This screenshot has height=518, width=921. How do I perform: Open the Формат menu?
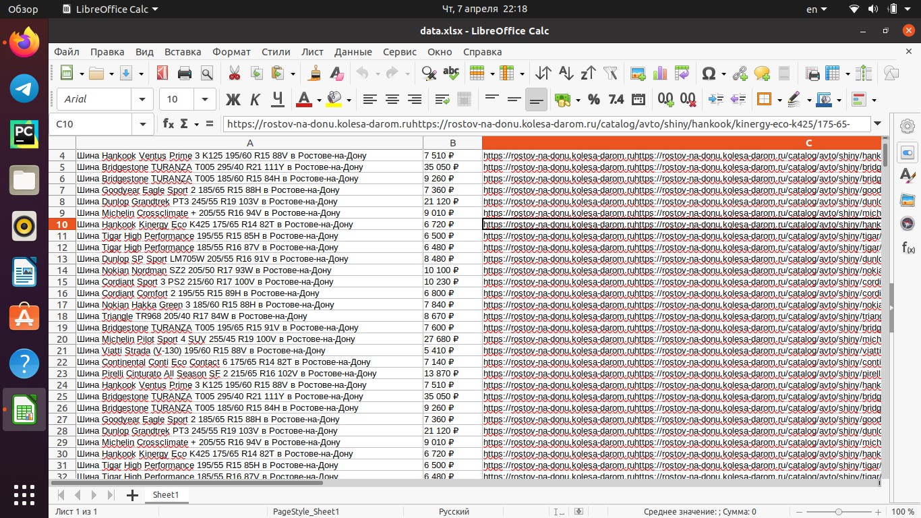[231, 52]
